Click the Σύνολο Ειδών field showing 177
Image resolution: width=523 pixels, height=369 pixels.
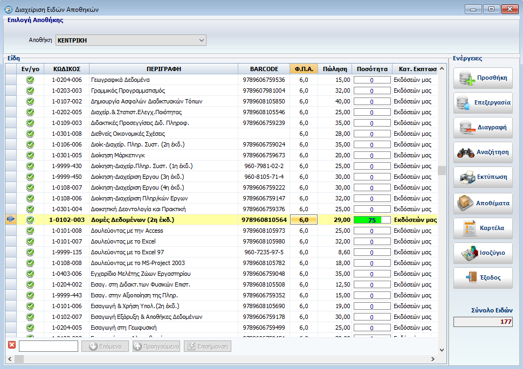point(483,322)
